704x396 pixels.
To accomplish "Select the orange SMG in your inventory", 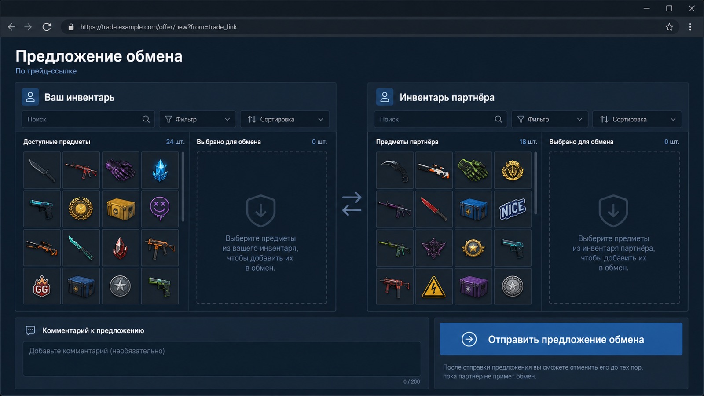I will tap(160, 248).
